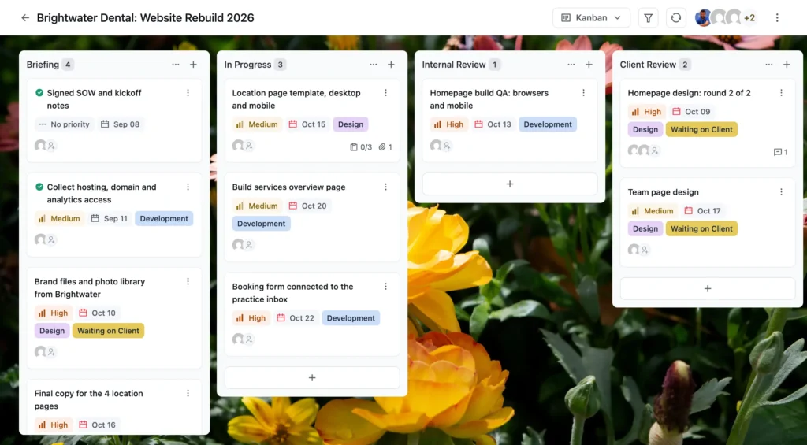Edit the Oct 15 due date

coord(307,124)
